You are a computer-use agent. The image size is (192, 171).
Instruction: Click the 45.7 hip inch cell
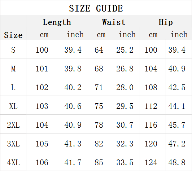click(177, 125)
